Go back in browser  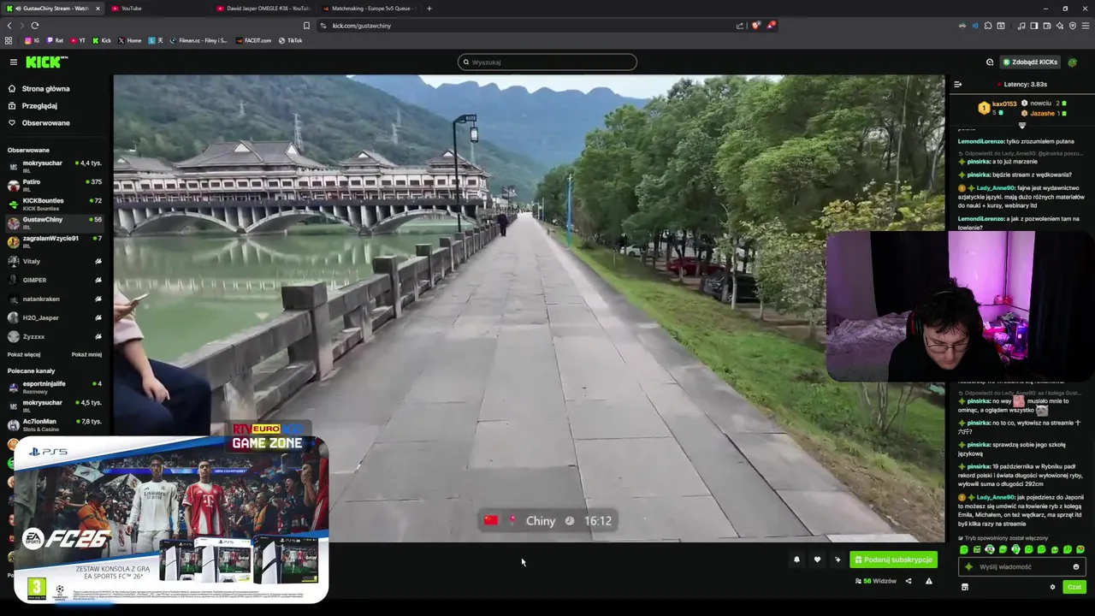[9, 26]
